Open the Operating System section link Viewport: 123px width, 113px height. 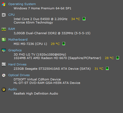click(x=22, y=4)
